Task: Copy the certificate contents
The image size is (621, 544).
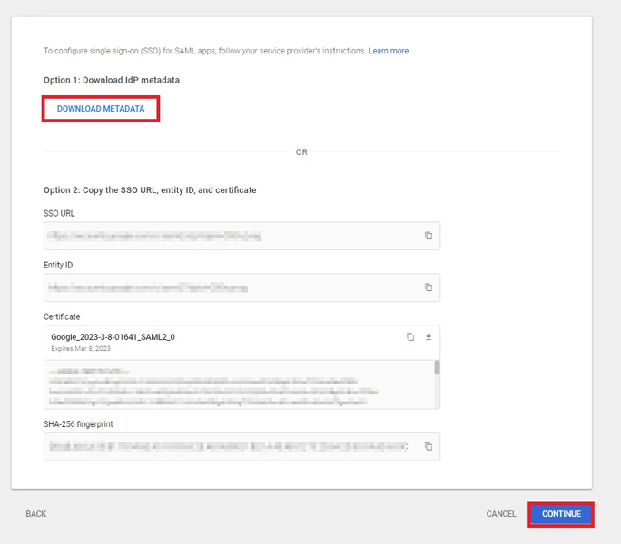Action: pos(410,337)
